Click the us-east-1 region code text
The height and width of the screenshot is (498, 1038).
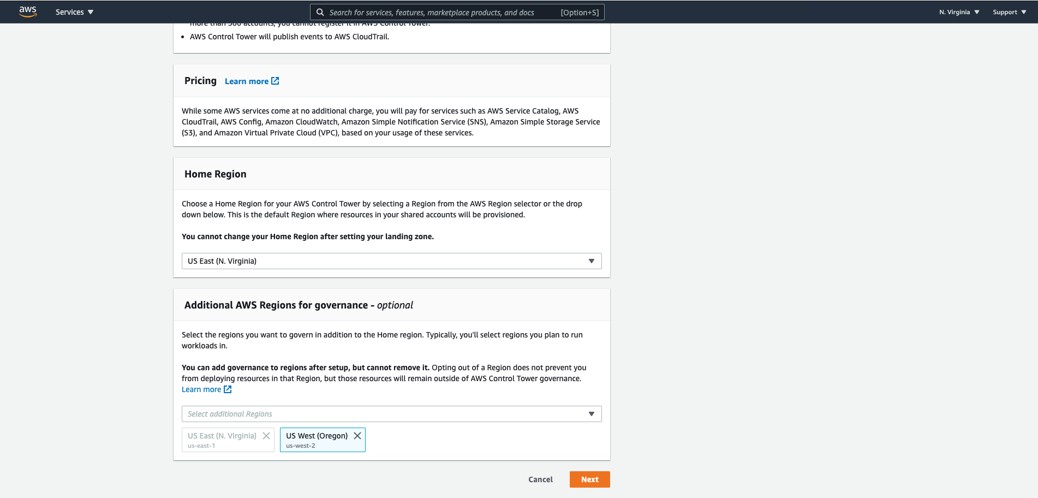[x=201, y=446]
